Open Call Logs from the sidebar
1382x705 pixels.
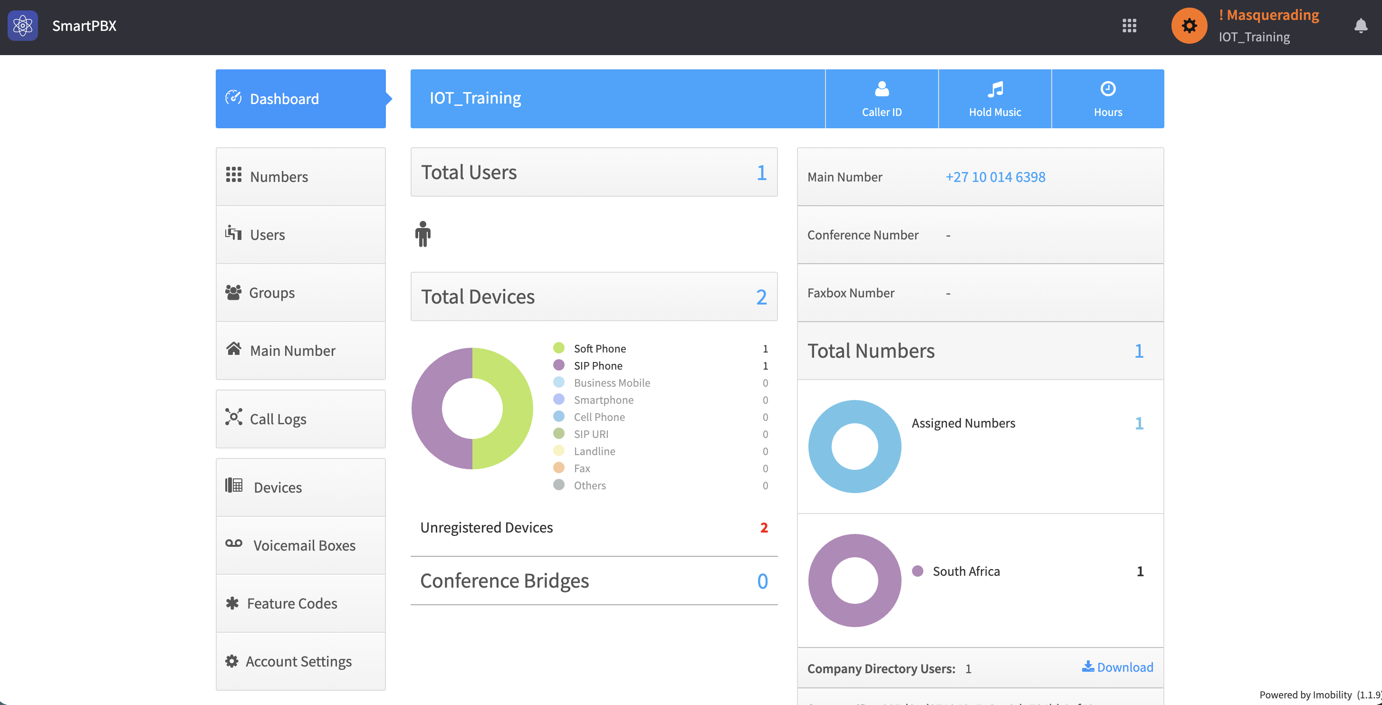[x=300, y=419]
